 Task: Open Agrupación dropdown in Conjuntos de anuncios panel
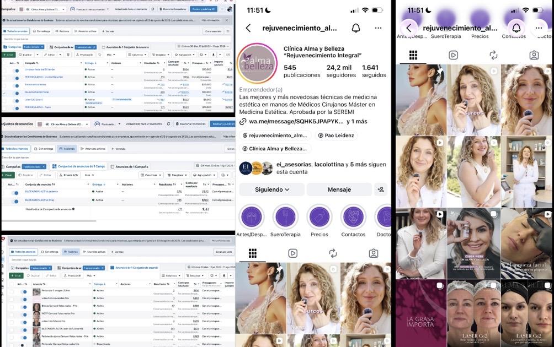click(204, 175)
